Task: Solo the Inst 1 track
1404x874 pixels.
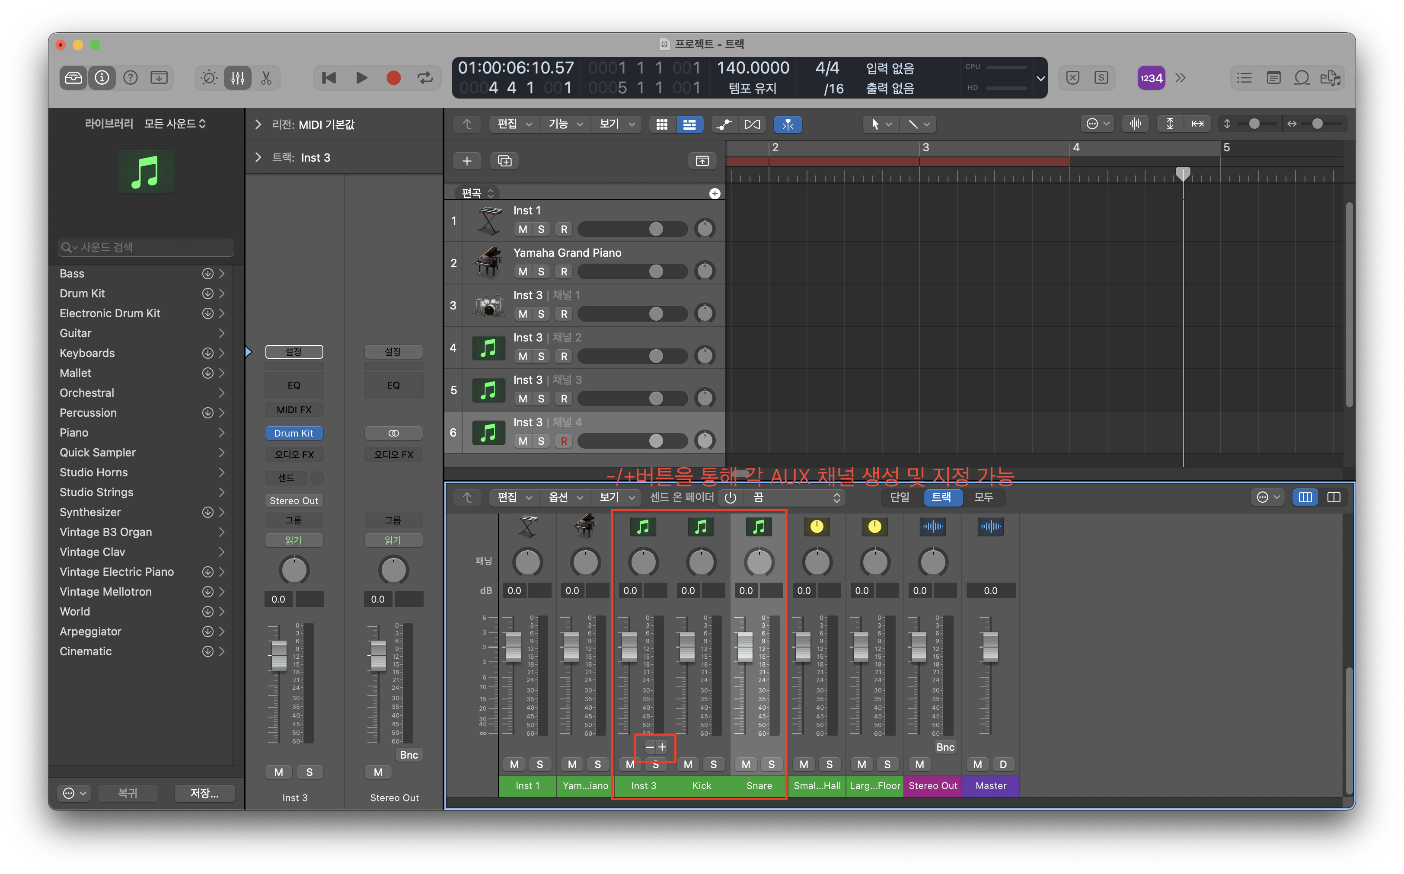Action: pos(541,230)
